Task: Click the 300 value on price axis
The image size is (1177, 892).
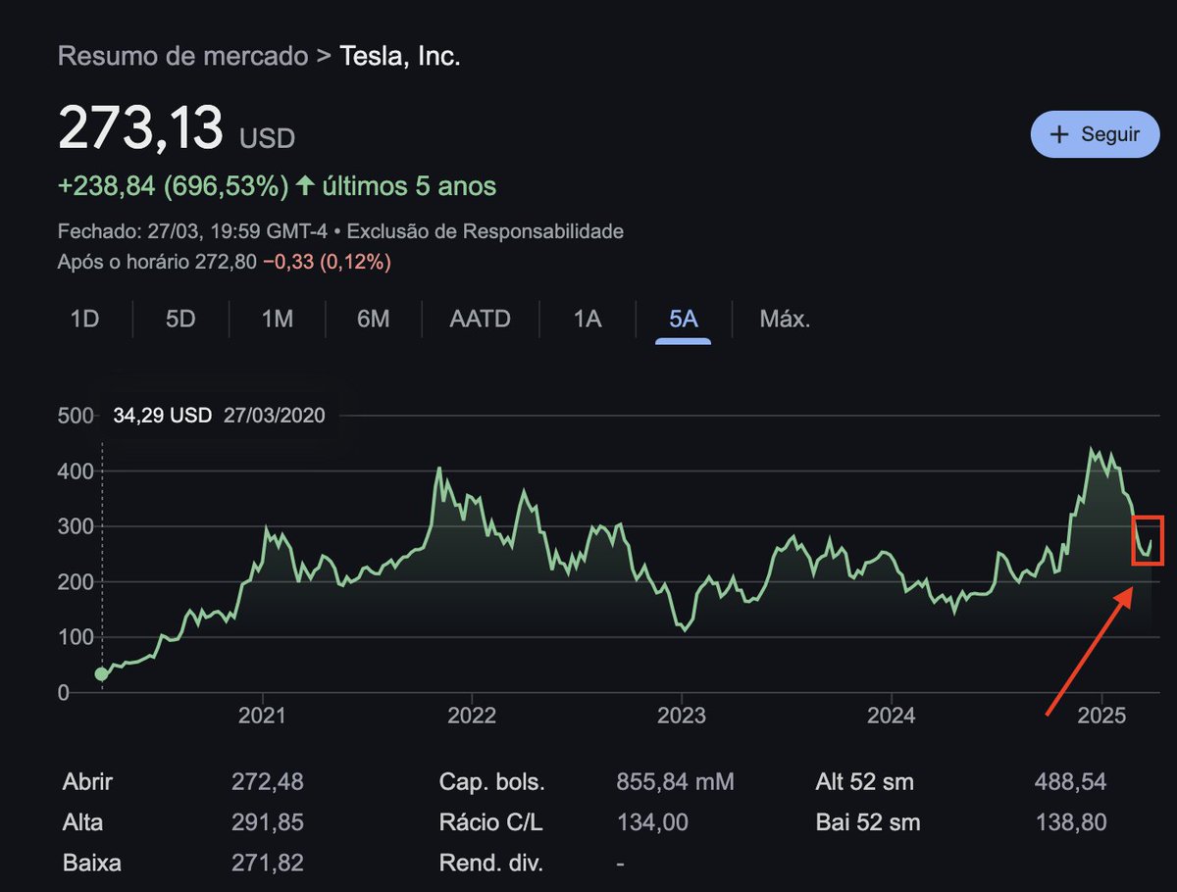Action: click(x=77, y=526)
